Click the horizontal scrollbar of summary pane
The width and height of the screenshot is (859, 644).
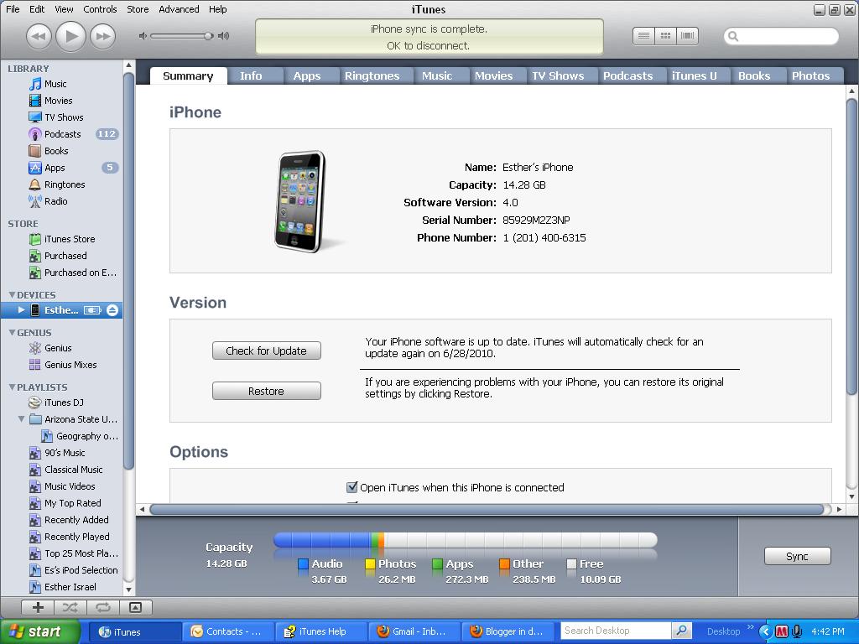click(486, 510)
